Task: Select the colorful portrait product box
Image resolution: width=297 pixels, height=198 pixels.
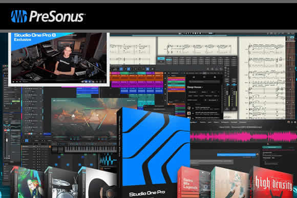Action: click(x=28, y=183)
